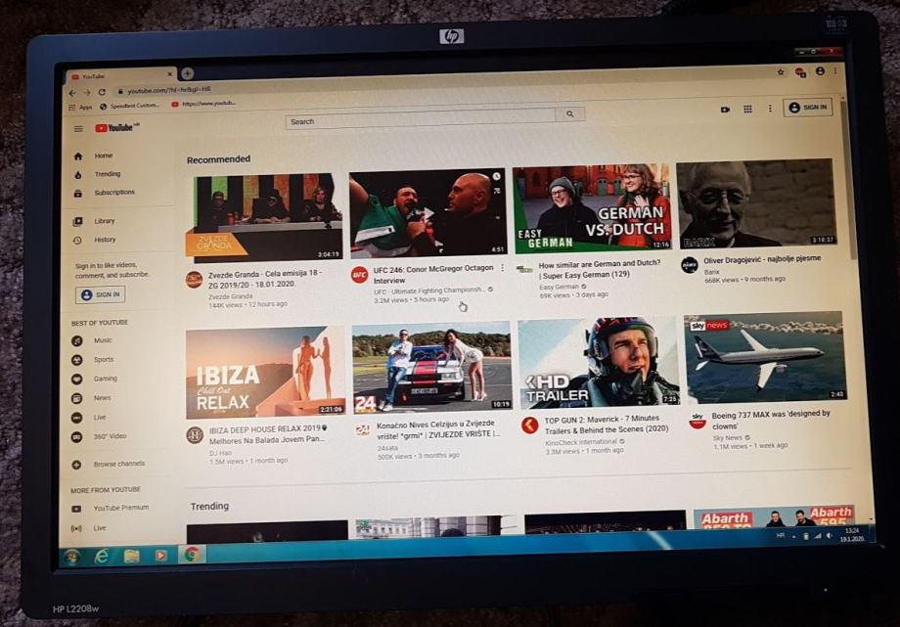The image size is (900, 627).
Task: Go back with browser back arrow
Action: [x=71, y=93]
